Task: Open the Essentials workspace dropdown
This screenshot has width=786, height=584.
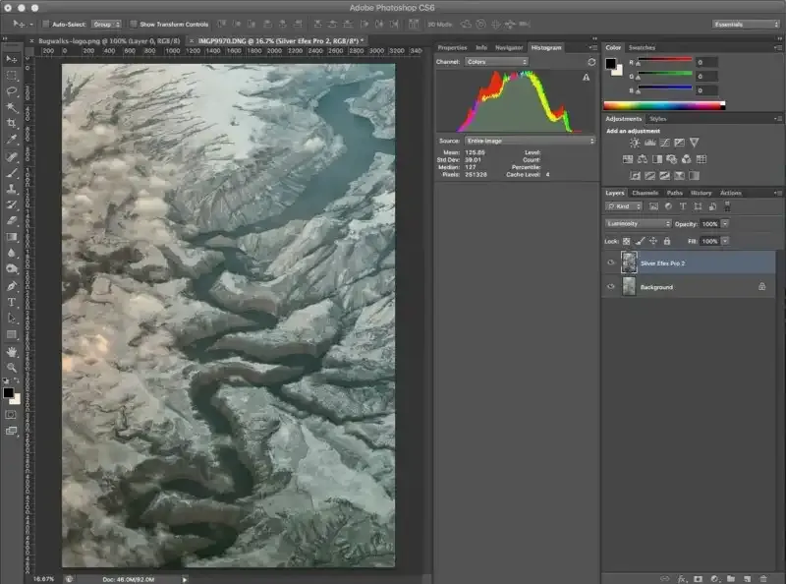Action: (747, 23)
